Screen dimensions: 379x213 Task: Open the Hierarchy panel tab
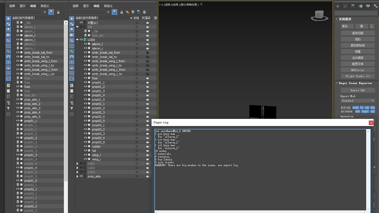353,6
